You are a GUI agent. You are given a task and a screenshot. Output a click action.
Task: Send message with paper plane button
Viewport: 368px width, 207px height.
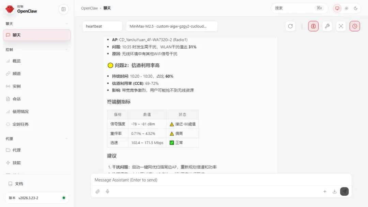tap(344, 192)
